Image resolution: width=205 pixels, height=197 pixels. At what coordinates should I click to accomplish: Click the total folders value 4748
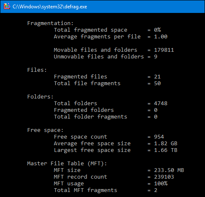(x=161, y=104)
